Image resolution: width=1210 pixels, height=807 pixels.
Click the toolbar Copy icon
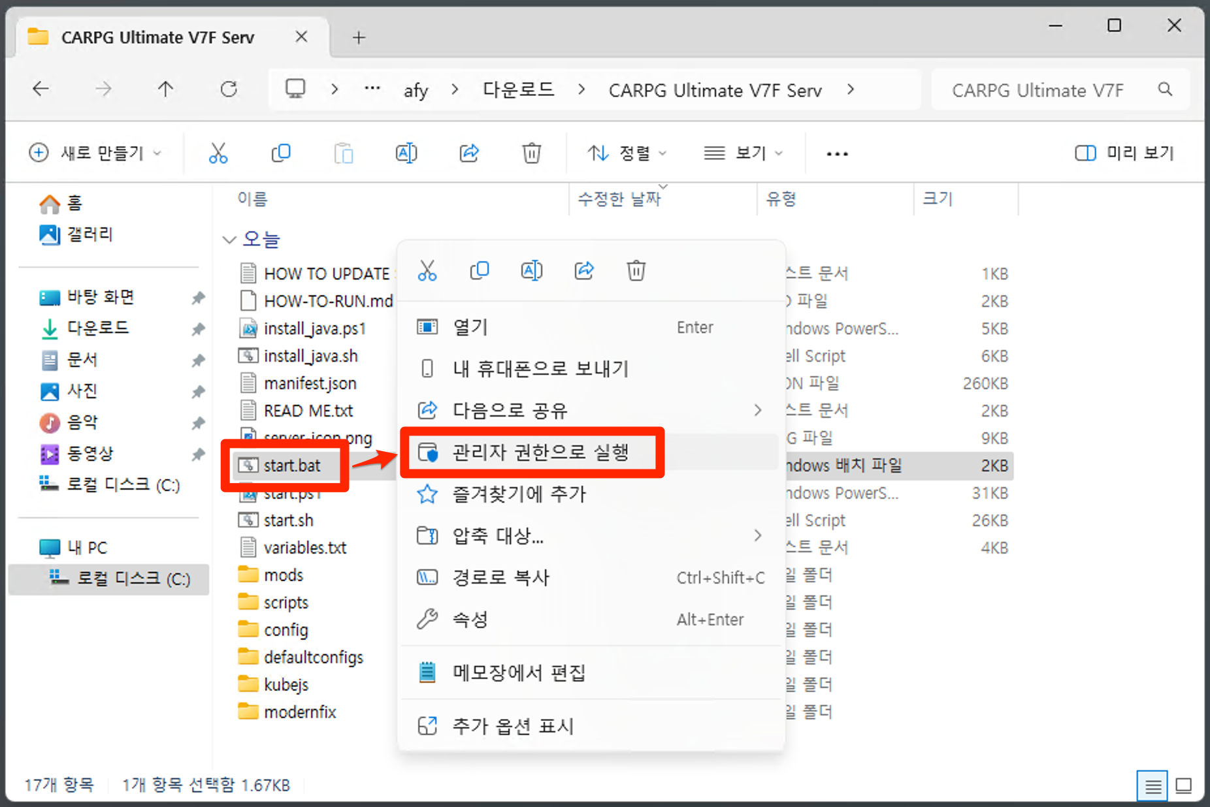click(x=281, y=153)
